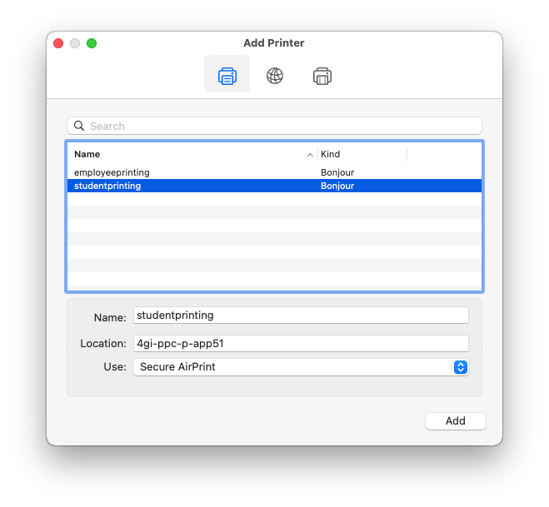
Task: Close the Add Printer window
Action: 58,43
